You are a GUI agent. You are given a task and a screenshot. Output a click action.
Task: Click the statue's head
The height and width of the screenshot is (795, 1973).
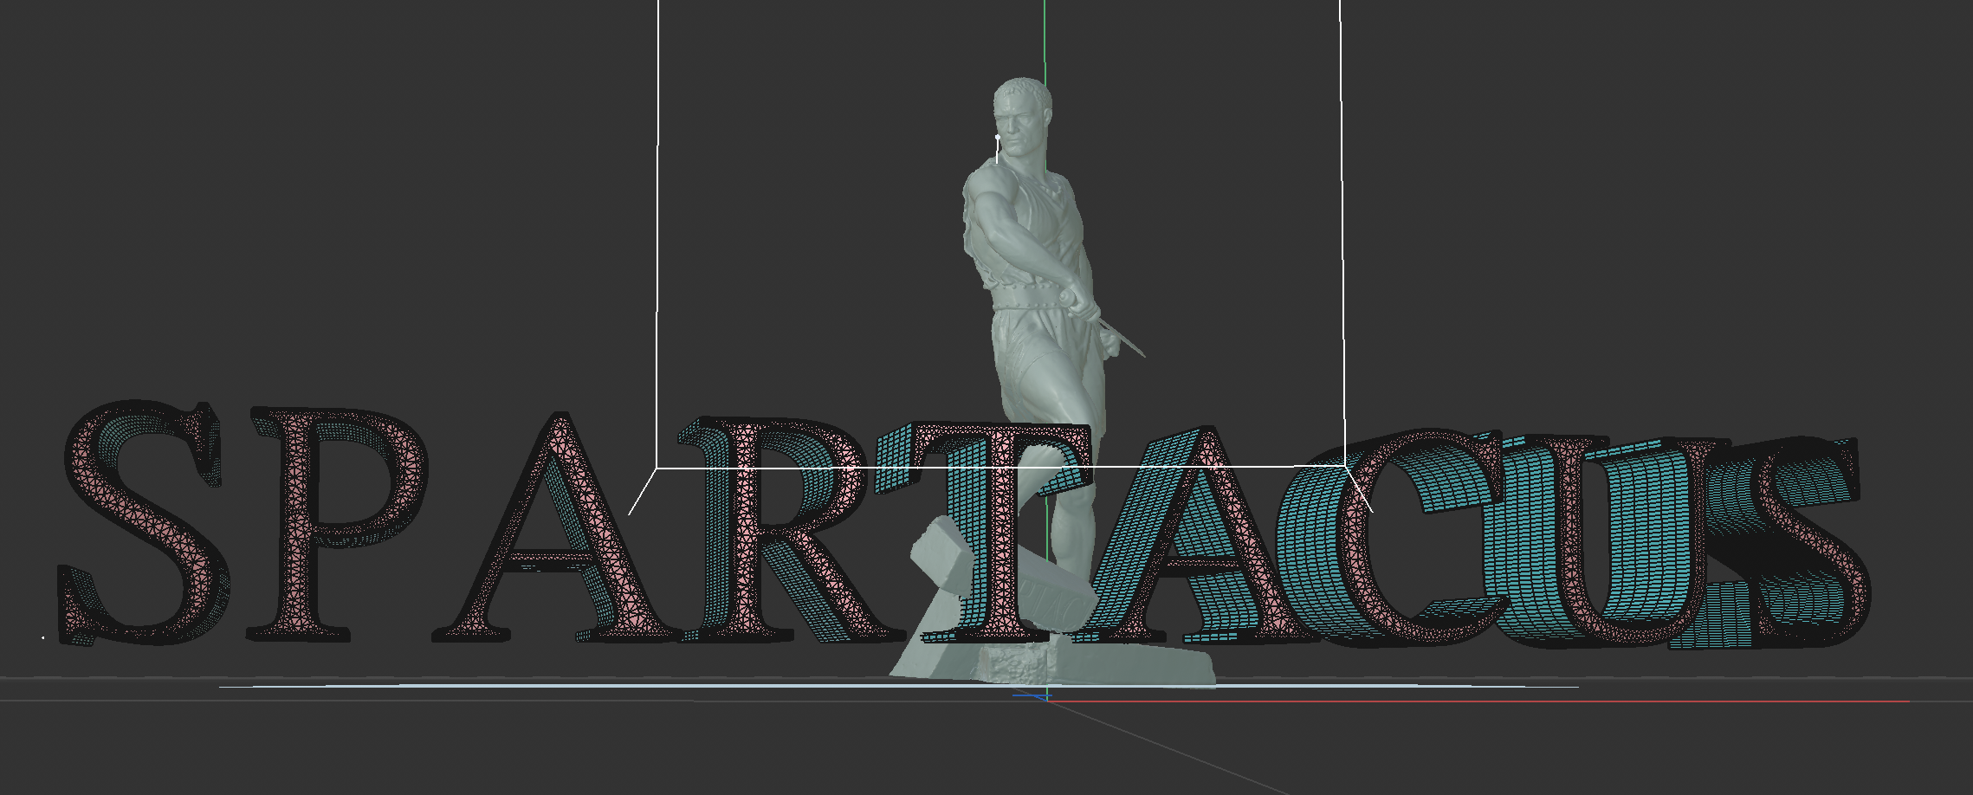pos(1023,114)
